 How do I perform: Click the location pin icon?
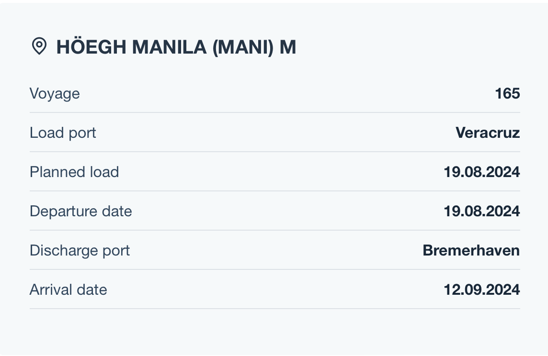point(39,46)
